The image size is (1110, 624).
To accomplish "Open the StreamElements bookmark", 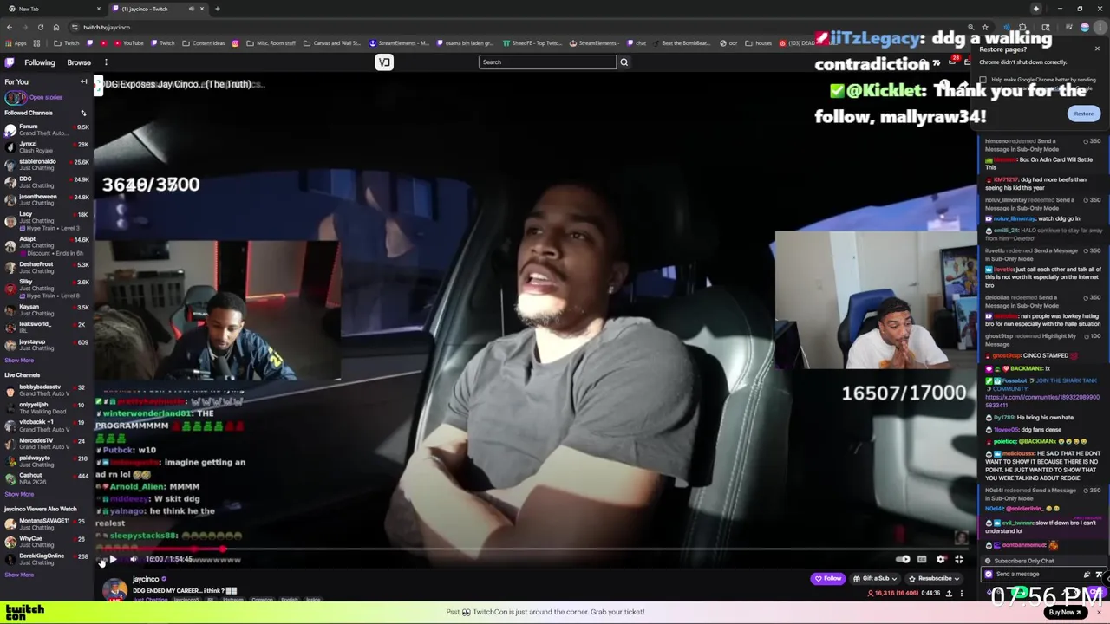I will (x=399, y=43).
